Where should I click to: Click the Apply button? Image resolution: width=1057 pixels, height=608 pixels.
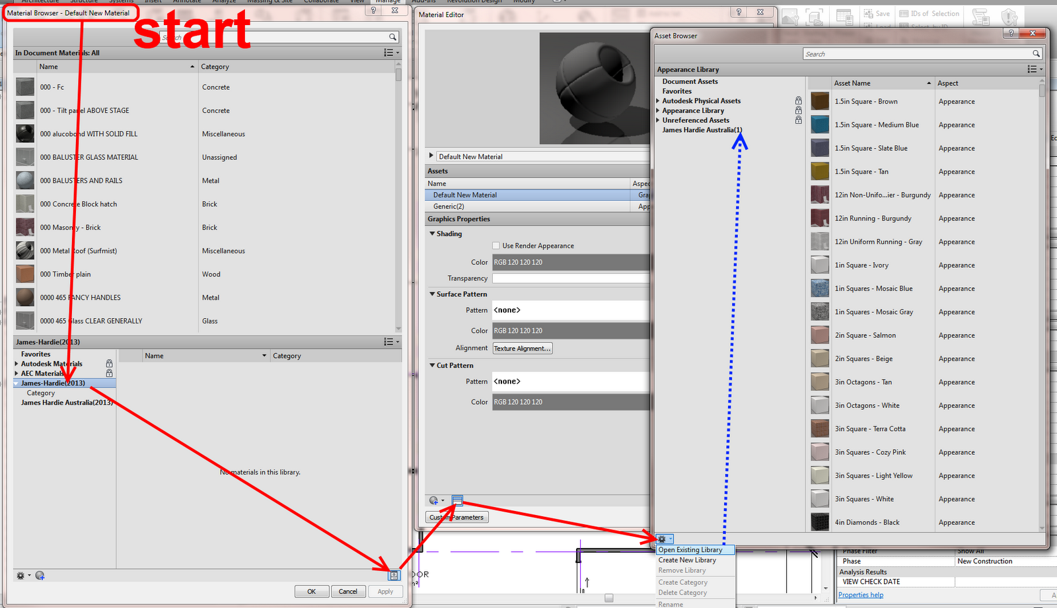tap(385, 591)
